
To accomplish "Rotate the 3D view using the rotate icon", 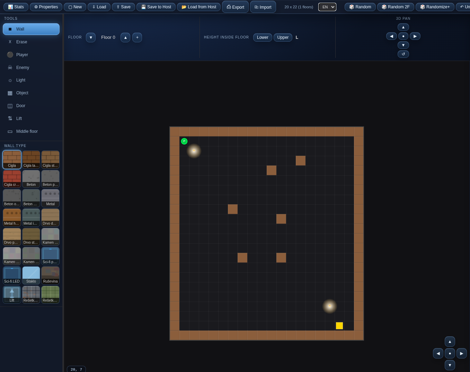I will tap(403, 54).
